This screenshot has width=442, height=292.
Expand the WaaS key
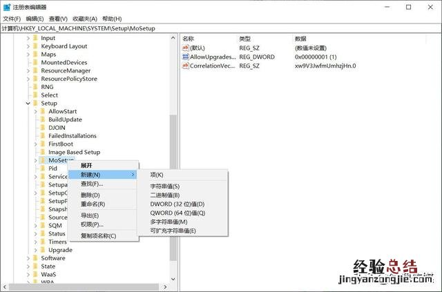click(x=28, y=275)
